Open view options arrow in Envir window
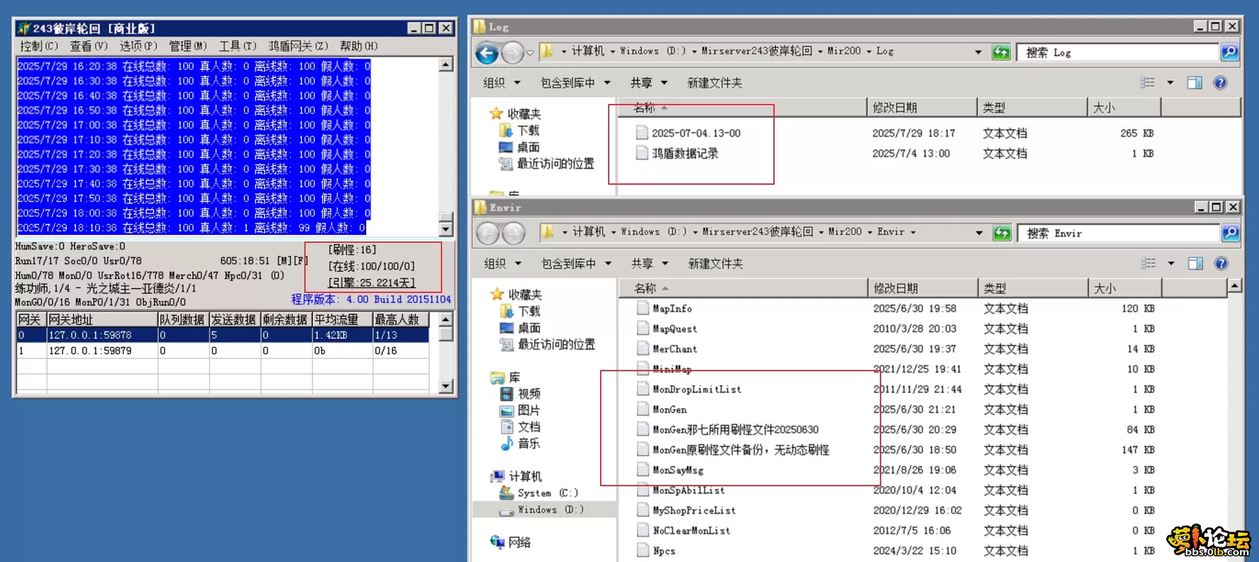 click(x=1171, y=264)
